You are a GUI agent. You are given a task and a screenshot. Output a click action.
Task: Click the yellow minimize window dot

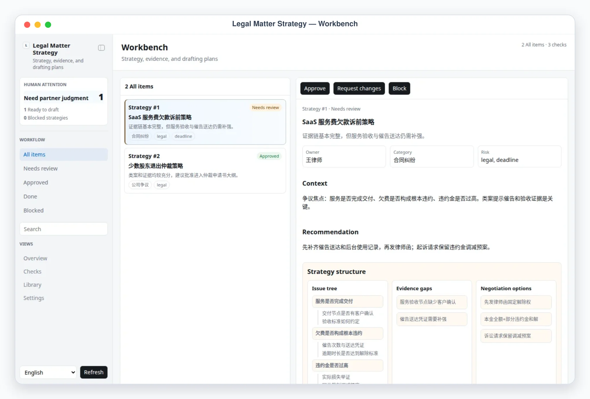(38, 25)
